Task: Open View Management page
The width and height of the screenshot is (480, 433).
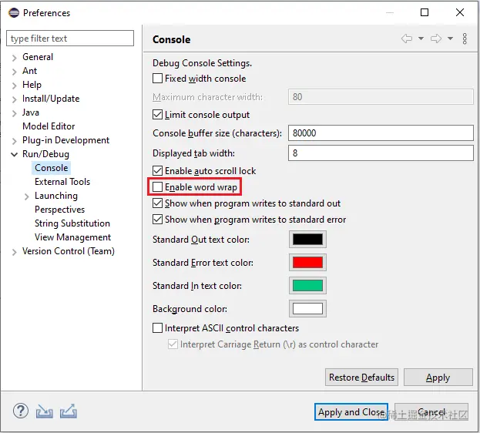Action: (72, 237)
